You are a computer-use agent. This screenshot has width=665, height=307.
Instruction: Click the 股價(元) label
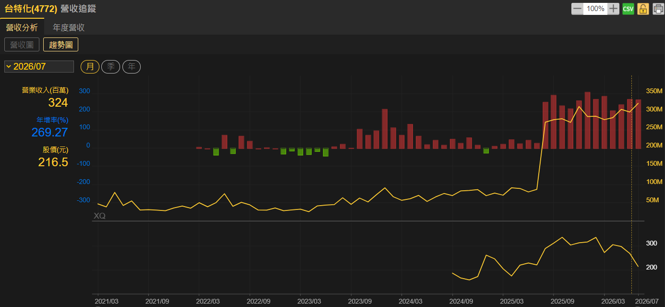pos(56,149)
